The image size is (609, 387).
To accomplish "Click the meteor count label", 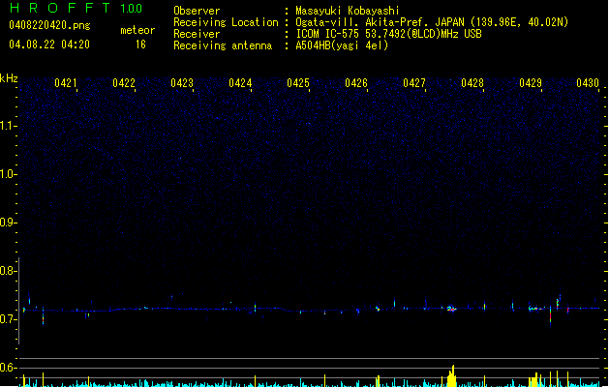I will [137, 30].
